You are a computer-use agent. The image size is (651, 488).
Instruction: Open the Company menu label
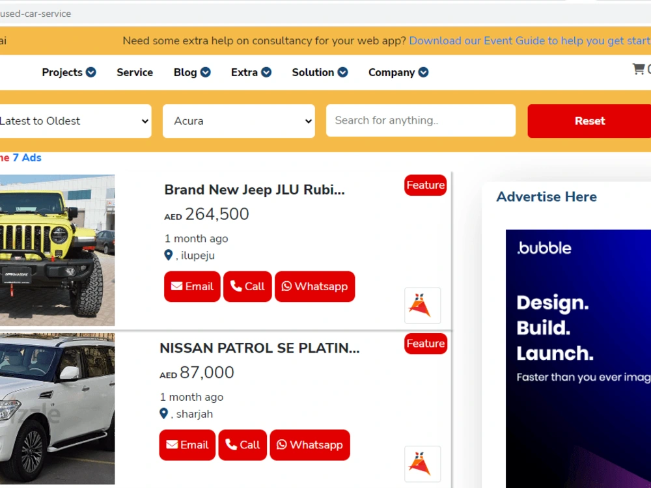391,72
